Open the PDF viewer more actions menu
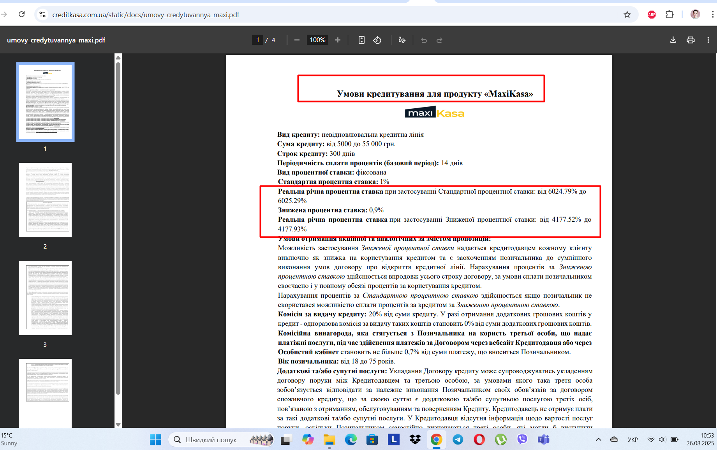The image size is (717, 450). click(708, 40)
